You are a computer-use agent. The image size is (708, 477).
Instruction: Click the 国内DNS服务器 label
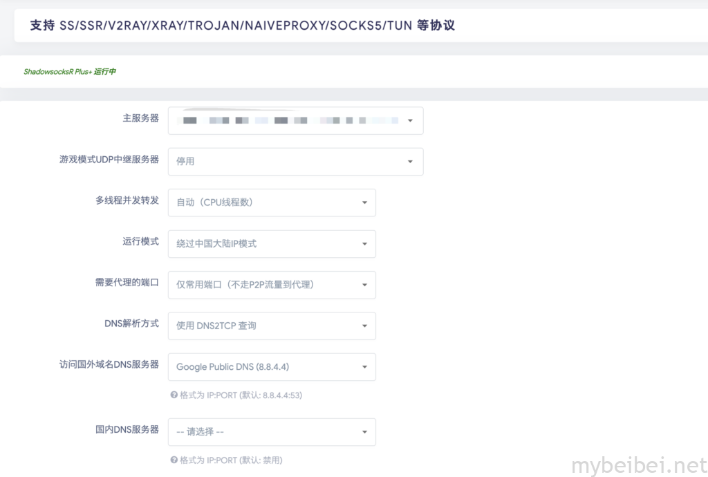[127, 429]
